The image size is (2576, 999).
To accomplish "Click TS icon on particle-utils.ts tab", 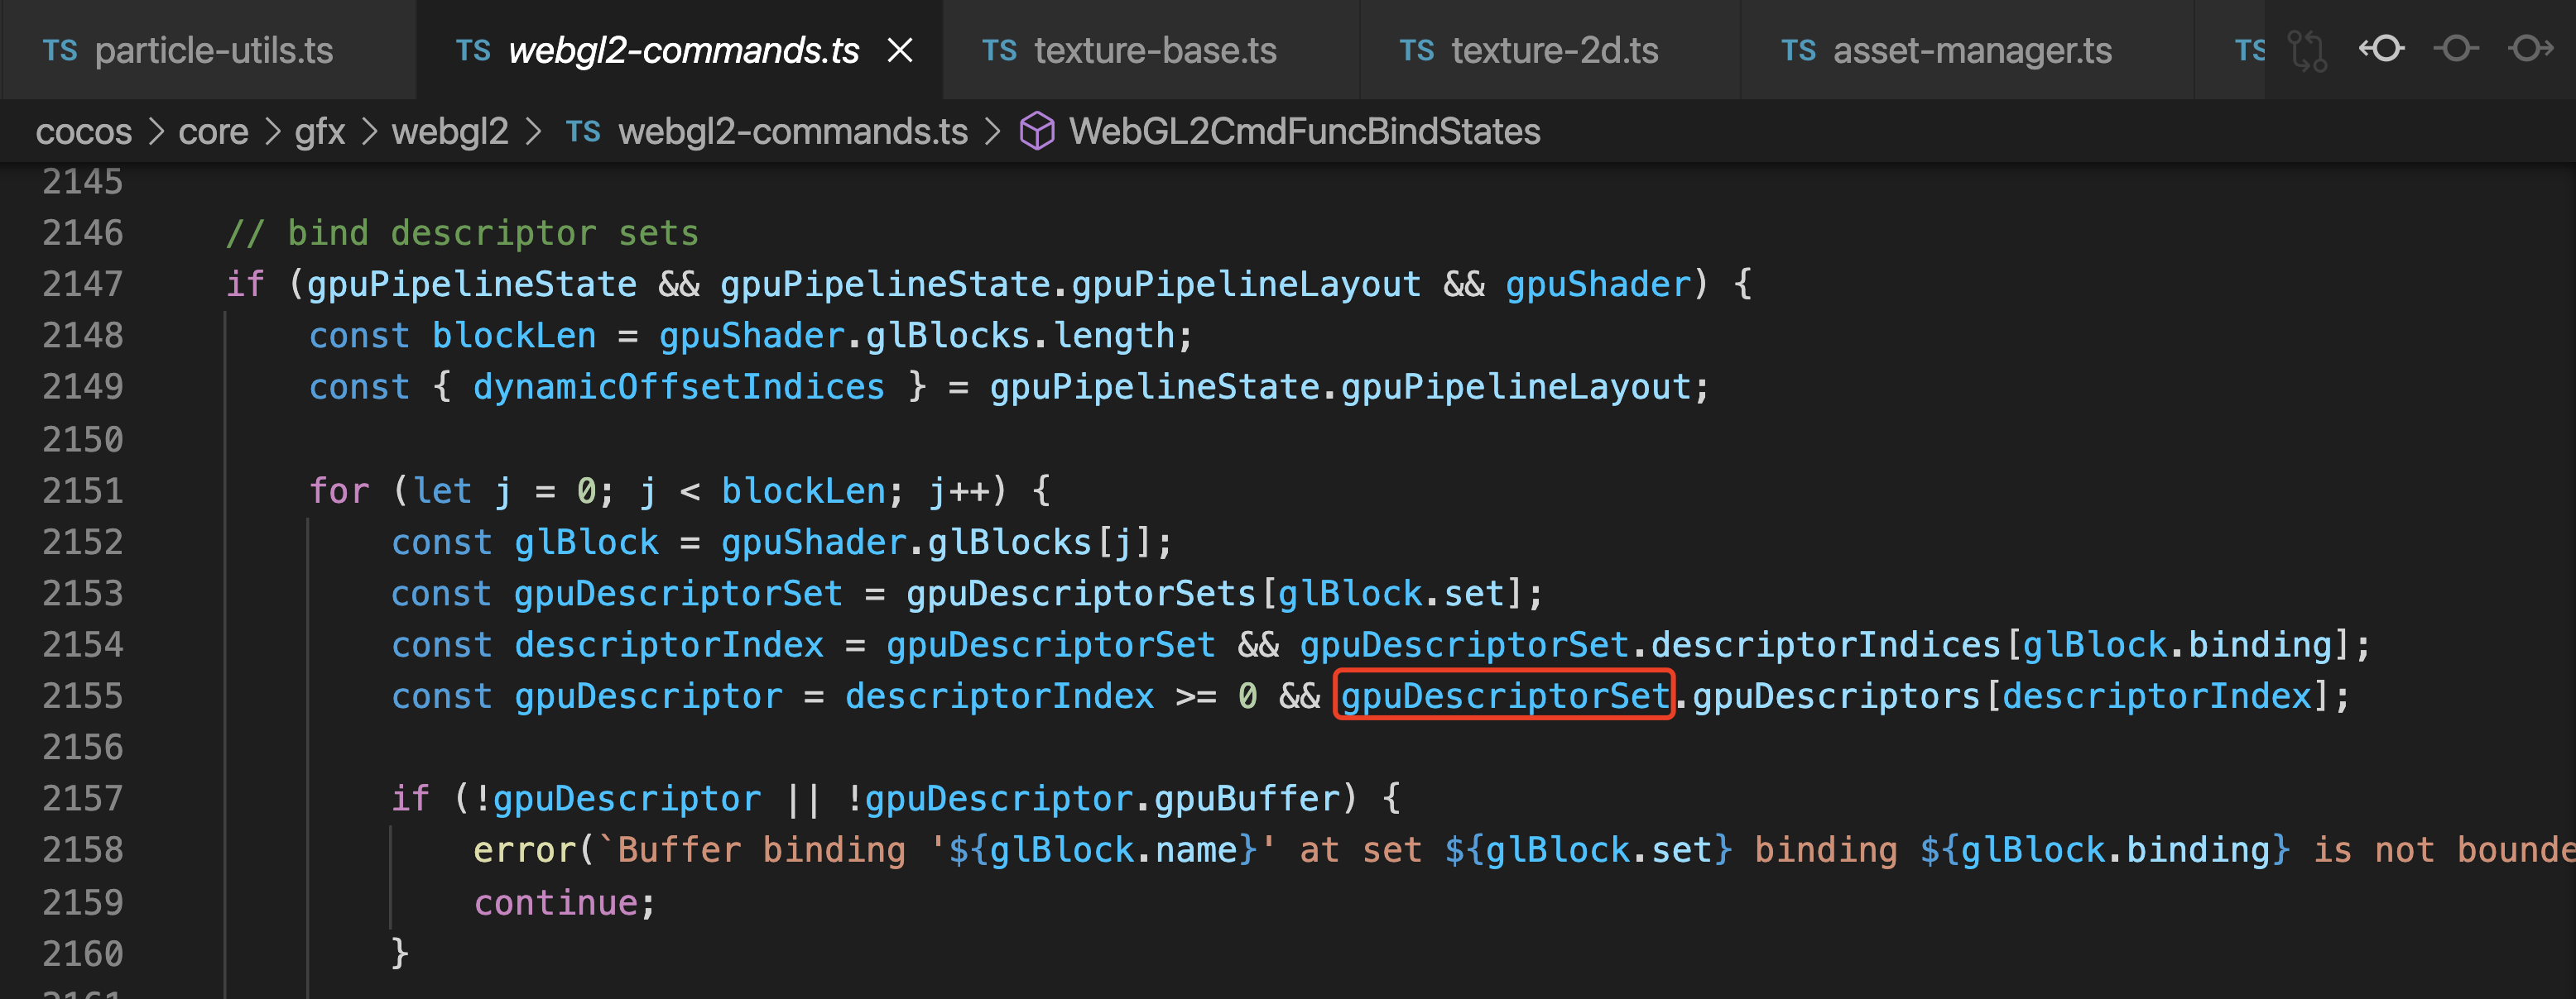I will tap(60, 51).
